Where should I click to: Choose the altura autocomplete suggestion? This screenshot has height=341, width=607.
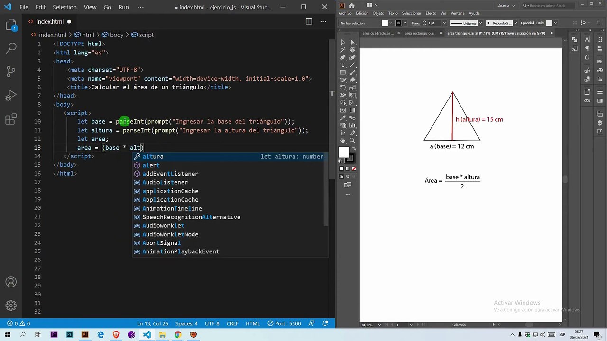[153, 156]
